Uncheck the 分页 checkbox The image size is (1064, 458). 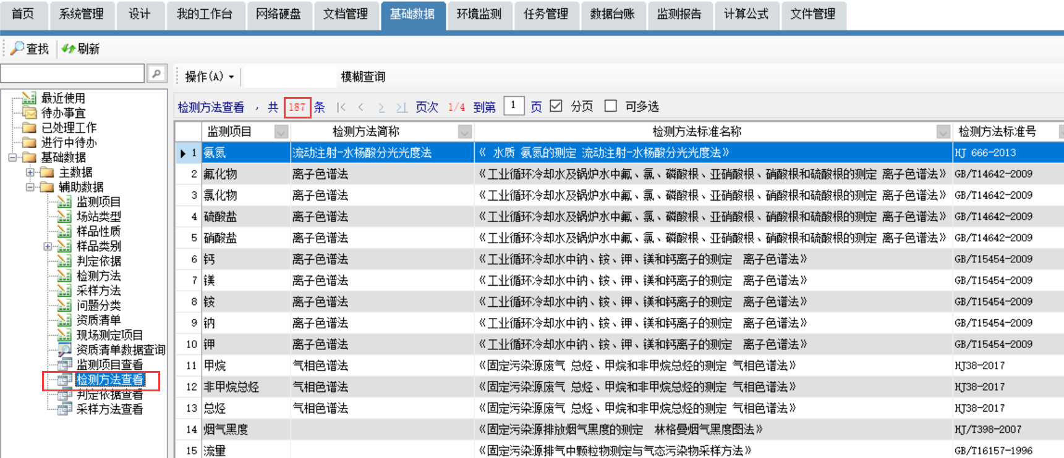pos(556,106)
